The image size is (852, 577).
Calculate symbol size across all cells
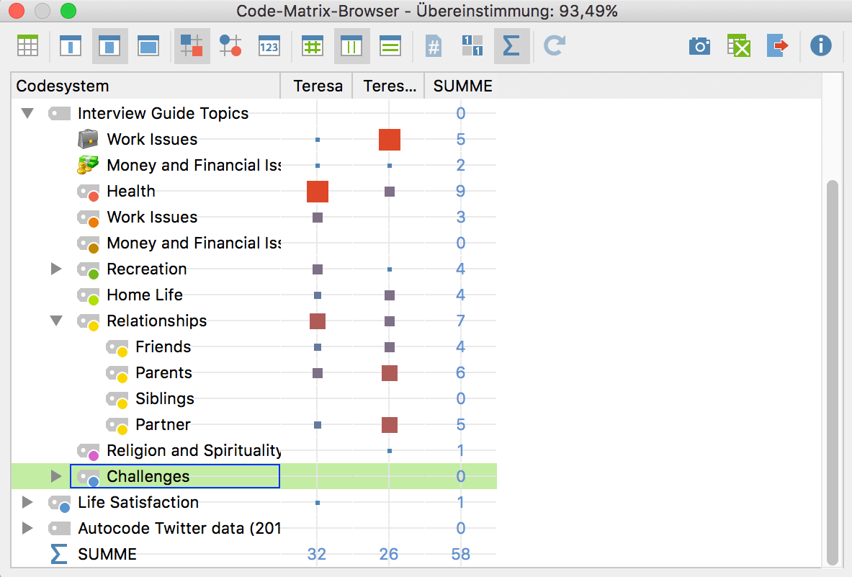[x=313, y=46]
